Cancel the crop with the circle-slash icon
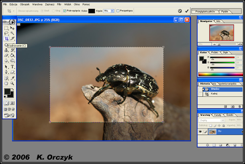The width and height of the screenshot is (245, 164). [x=180, y=11]
